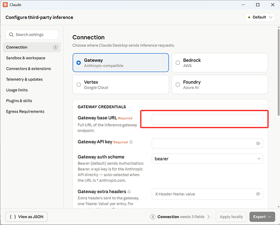Viewport: 280px width, 225px height.
Task: Click Connection needs 3 fields link
Action: 181,217
